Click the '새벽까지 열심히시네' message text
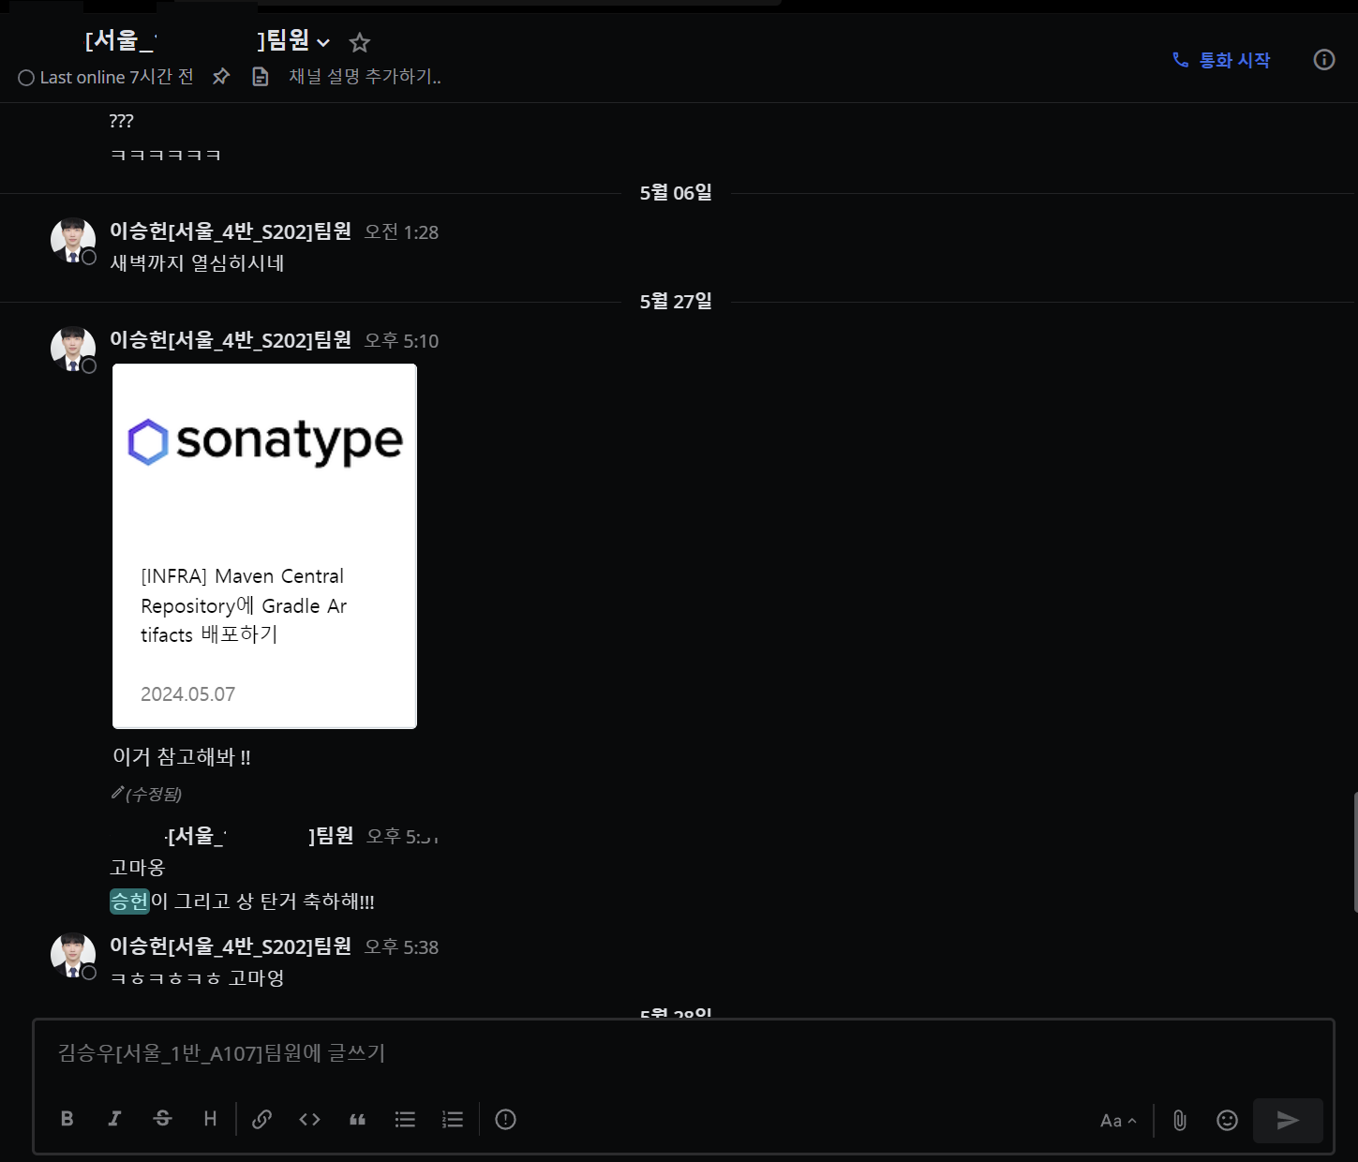 point(197,263)
